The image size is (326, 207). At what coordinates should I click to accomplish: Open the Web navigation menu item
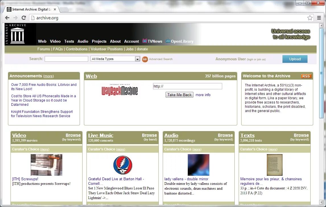[42, 41]
